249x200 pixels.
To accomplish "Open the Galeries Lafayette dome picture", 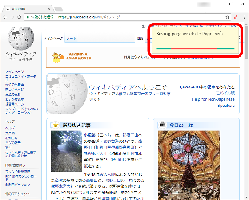I will pos(189,165).
